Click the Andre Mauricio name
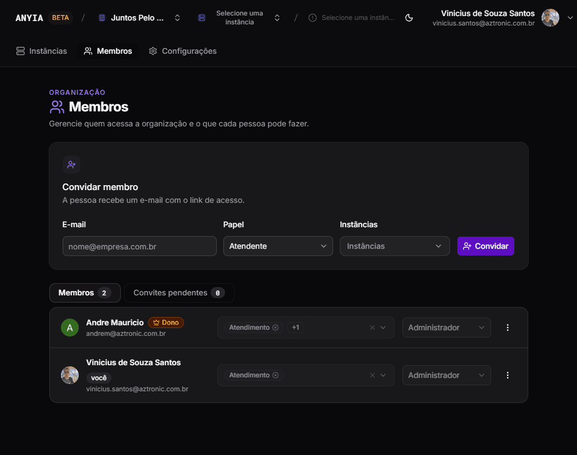The width and height of the screenshot is (577, 455). click(115, 323)
